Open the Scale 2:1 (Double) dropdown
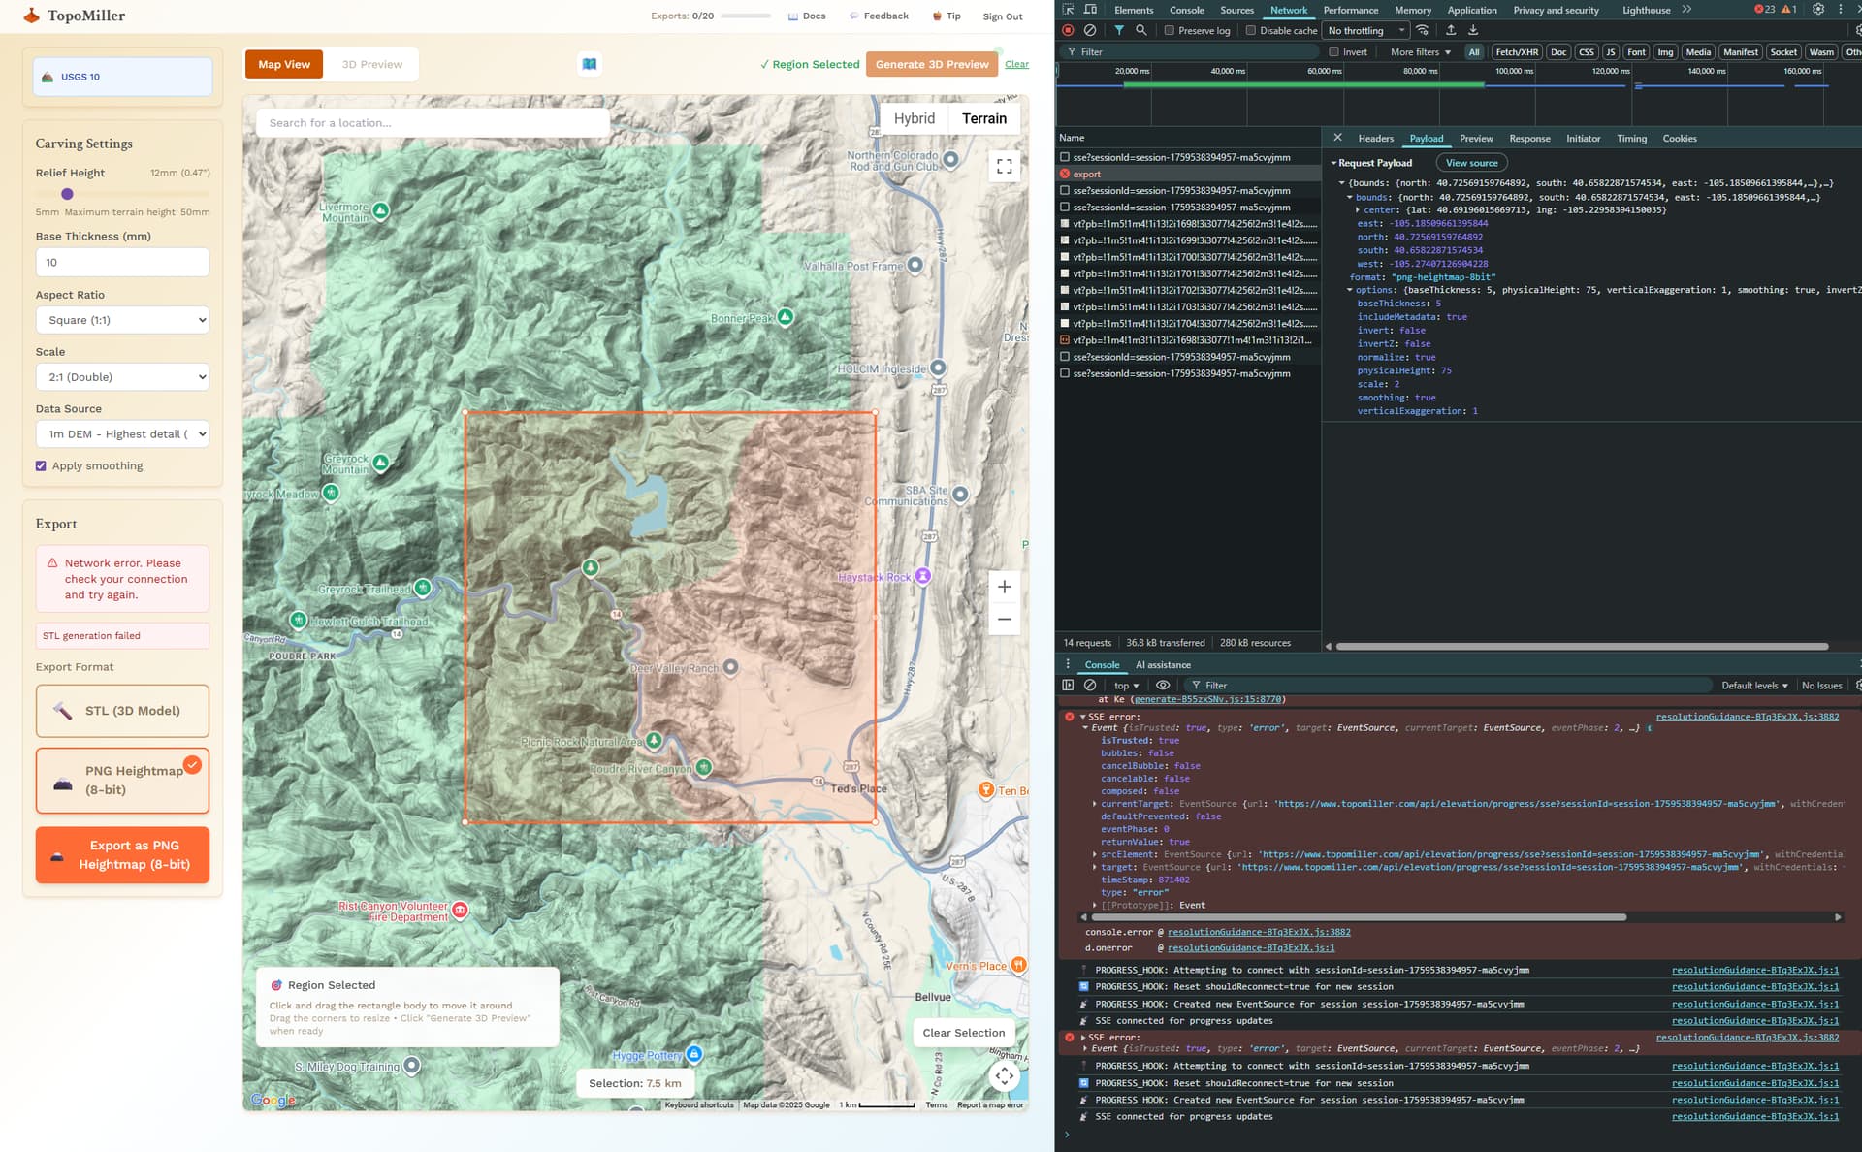This screenshot has width=1862, height=1152. [x=122, y=377]
